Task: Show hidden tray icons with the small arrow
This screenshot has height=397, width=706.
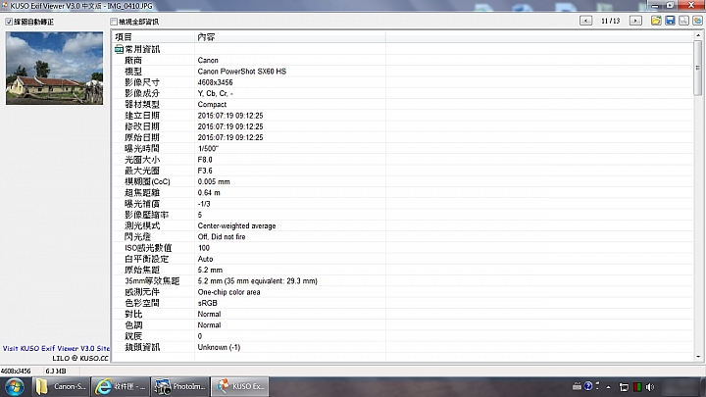Action: (x=608, y=386)
